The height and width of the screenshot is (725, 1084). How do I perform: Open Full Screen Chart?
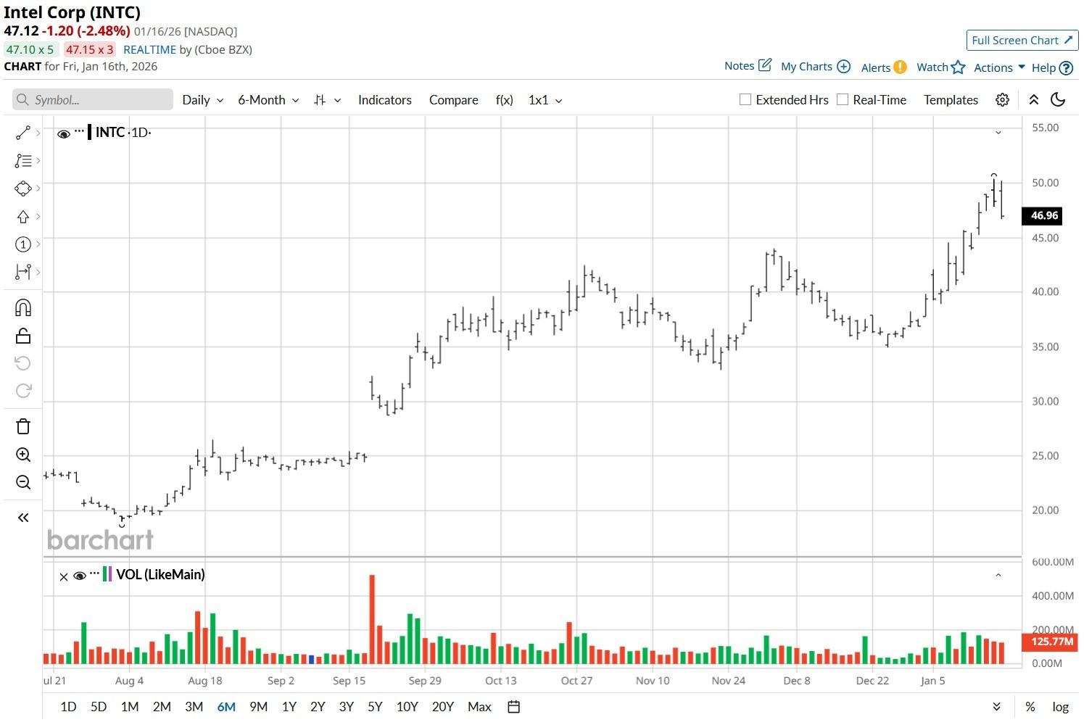(1022, 41)
